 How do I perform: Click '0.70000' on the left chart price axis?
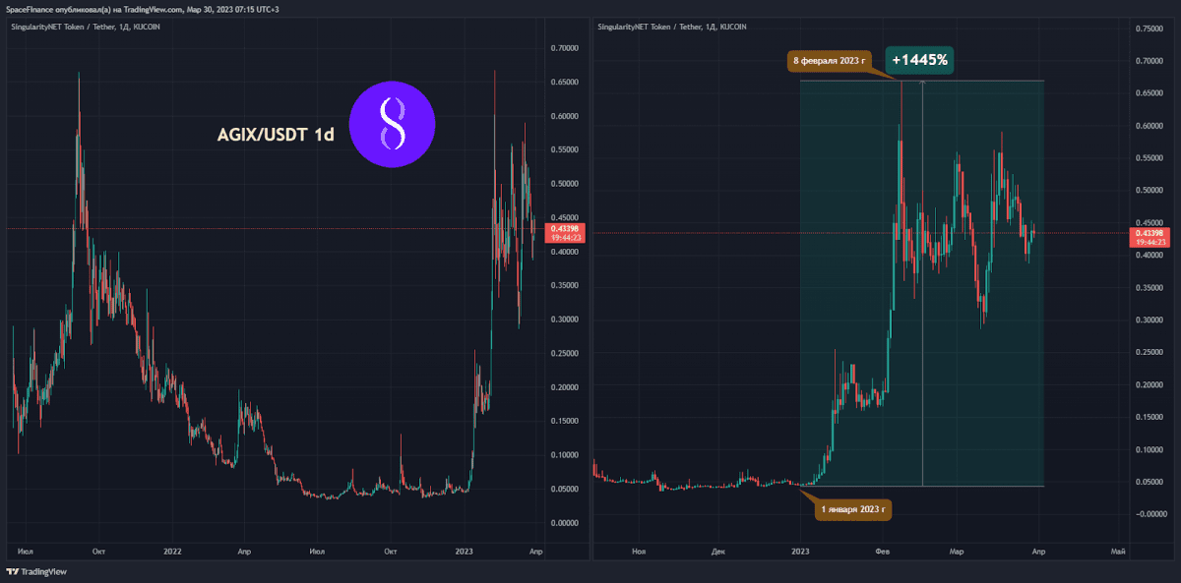point(564,48)
